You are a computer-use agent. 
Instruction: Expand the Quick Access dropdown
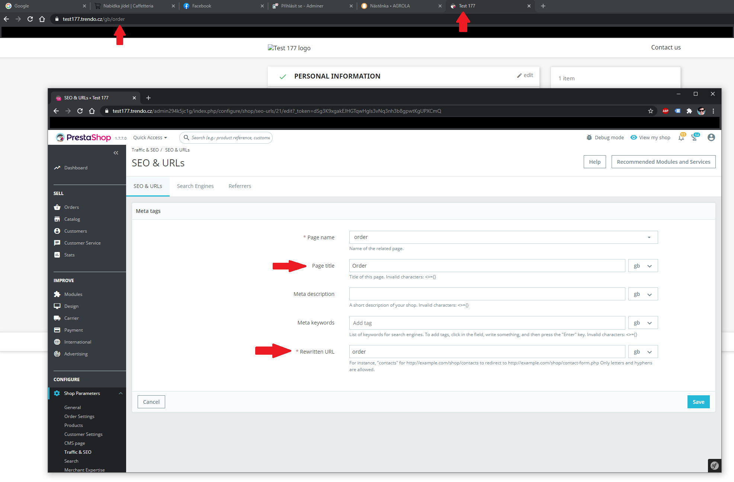pyautogui.click(x=150, y=137)
